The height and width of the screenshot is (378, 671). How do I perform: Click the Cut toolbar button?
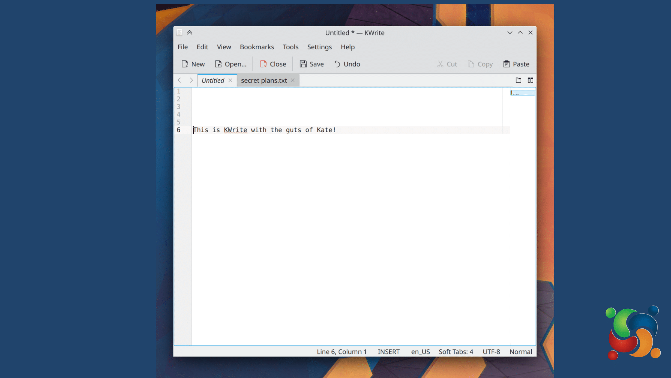click(447, 64)
